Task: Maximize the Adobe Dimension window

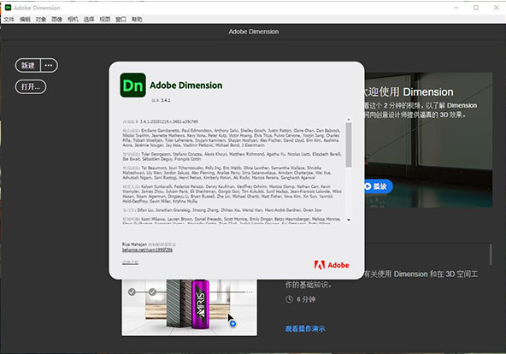Action: pos(476,8)
